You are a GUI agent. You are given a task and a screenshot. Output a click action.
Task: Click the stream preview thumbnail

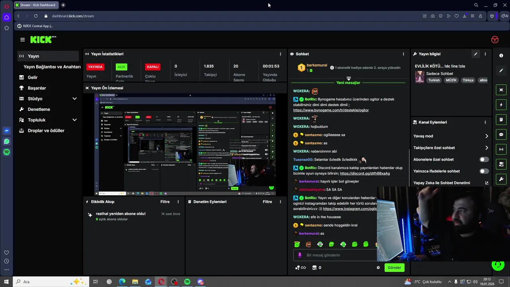pyautogui.click(x=185, y=145)
